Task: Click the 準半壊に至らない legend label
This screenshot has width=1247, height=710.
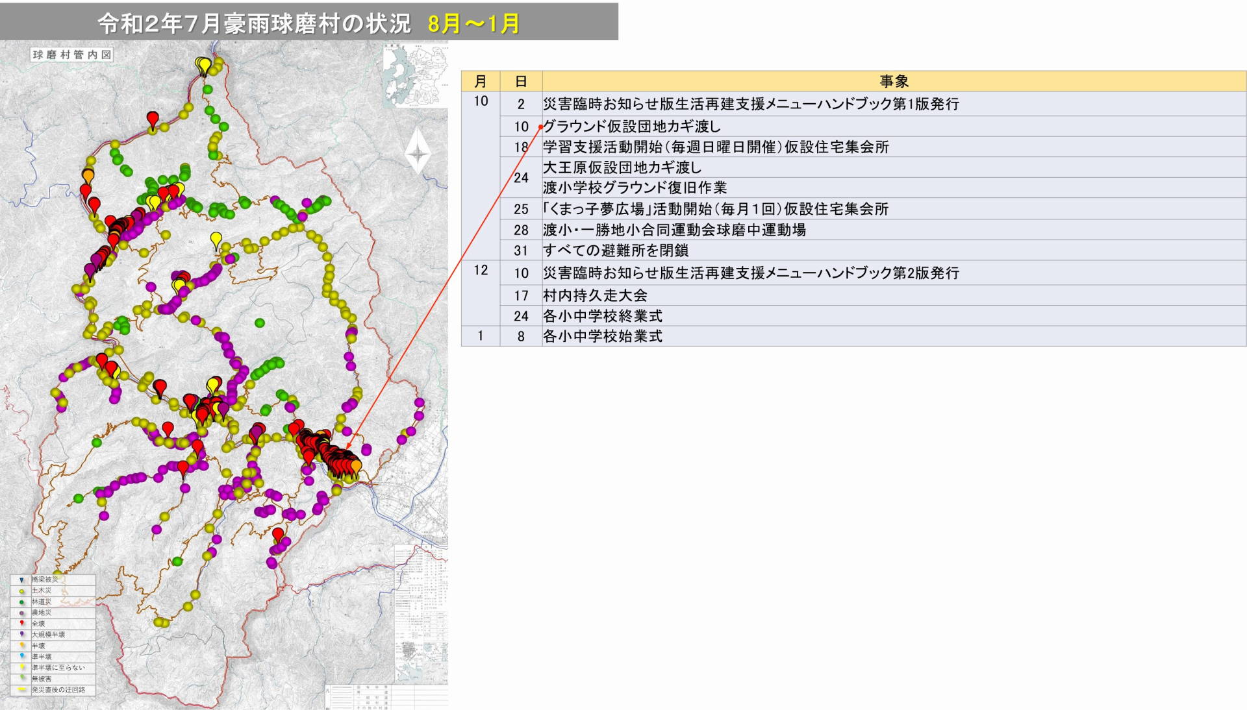Action: (x=58, y=667)
